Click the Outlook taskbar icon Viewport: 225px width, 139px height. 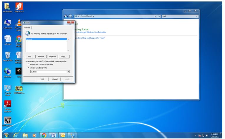click(x=63, y=135)
